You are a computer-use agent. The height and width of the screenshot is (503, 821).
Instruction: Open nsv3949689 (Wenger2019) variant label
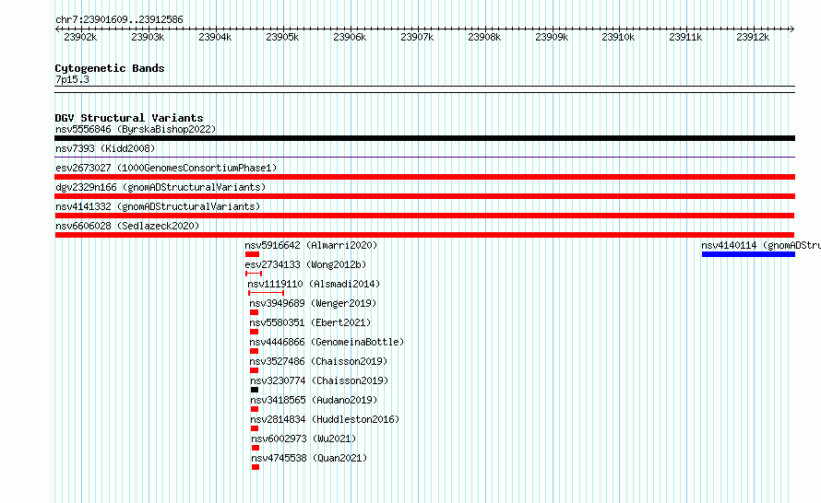click(x=313, y=303)
